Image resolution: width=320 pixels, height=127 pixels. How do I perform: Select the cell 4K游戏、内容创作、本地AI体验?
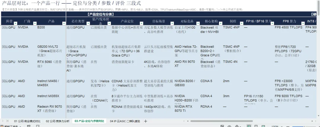pos(157,64)
